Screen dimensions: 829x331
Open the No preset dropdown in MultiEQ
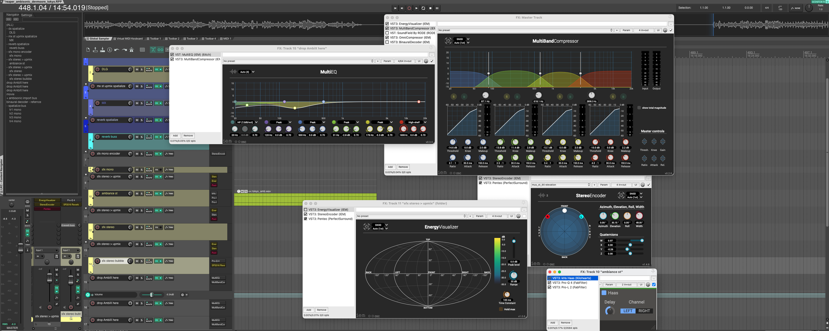click(298, 61)
